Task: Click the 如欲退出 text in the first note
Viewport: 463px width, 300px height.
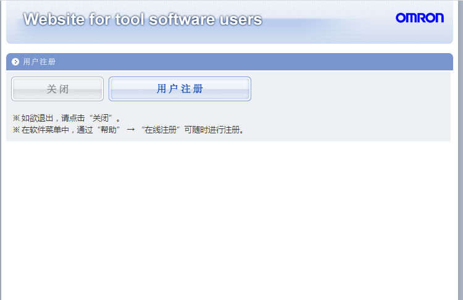Action: [37, 118]
